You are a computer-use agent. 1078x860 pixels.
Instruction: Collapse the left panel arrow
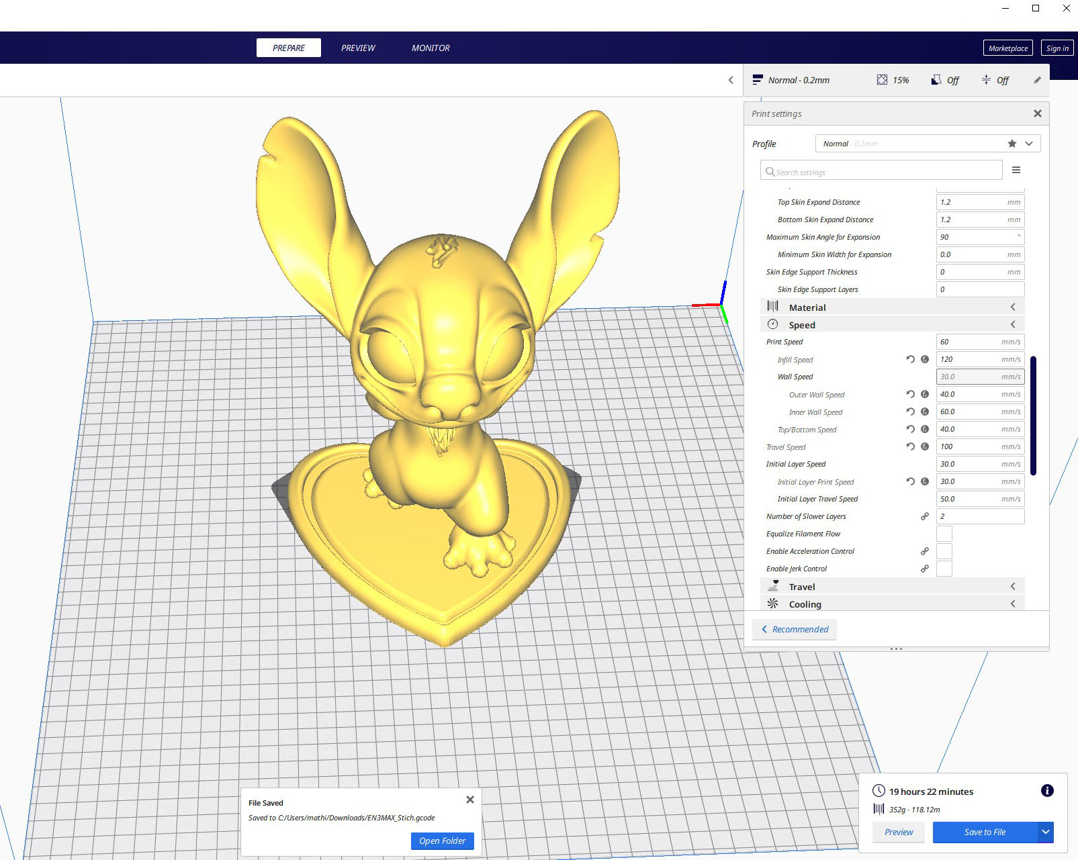[x=731, y=80]
